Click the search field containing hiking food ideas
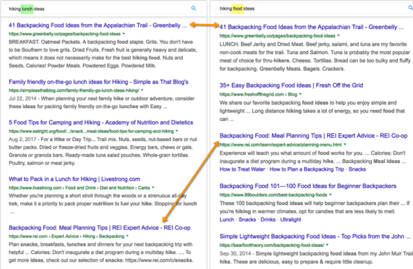 (x=313, y=8)
